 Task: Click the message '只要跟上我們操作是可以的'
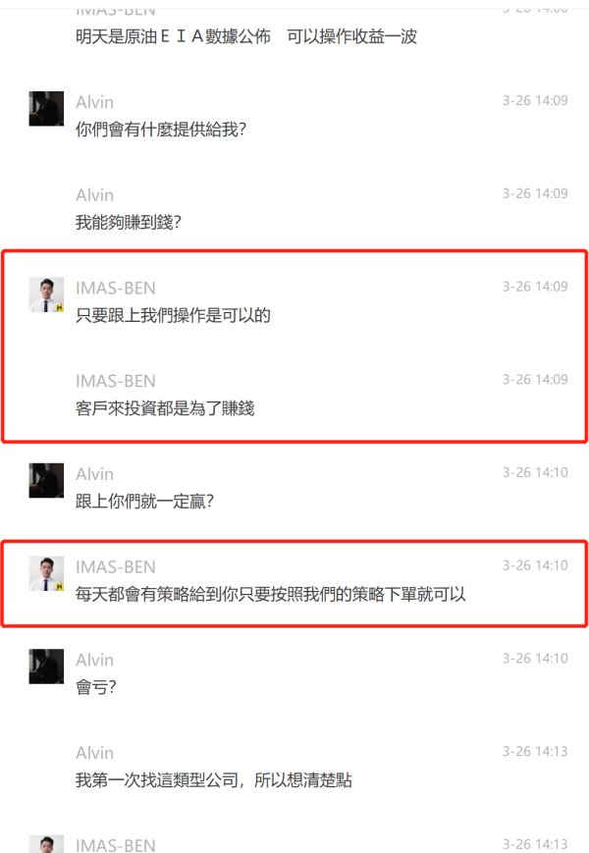[x=173, y=315]
